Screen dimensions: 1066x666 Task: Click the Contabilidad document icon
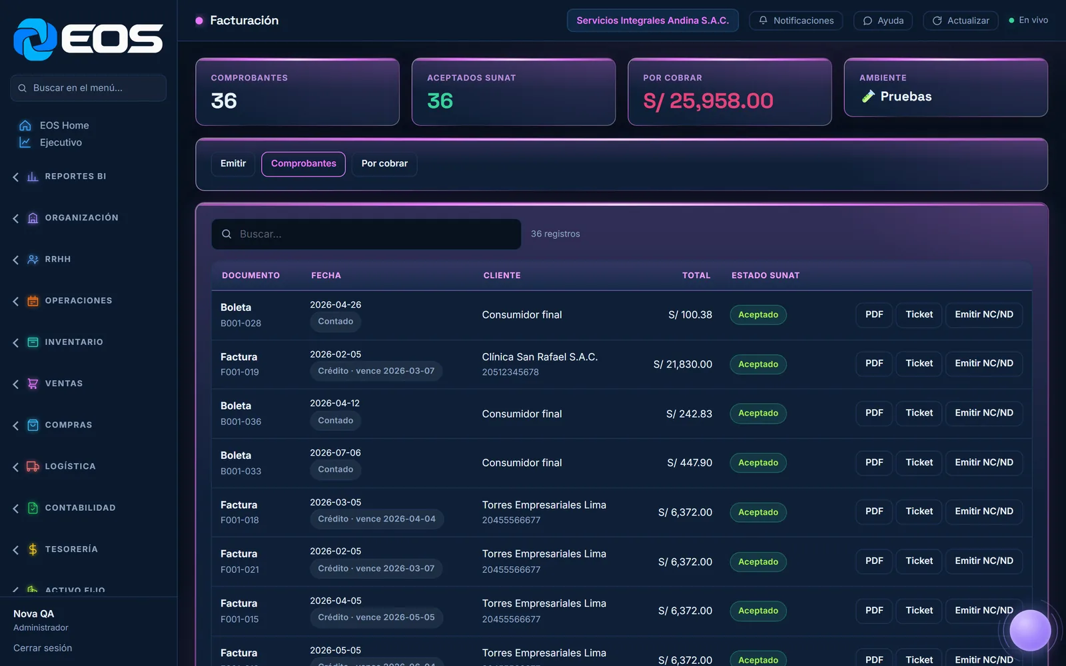pos(33,507)
